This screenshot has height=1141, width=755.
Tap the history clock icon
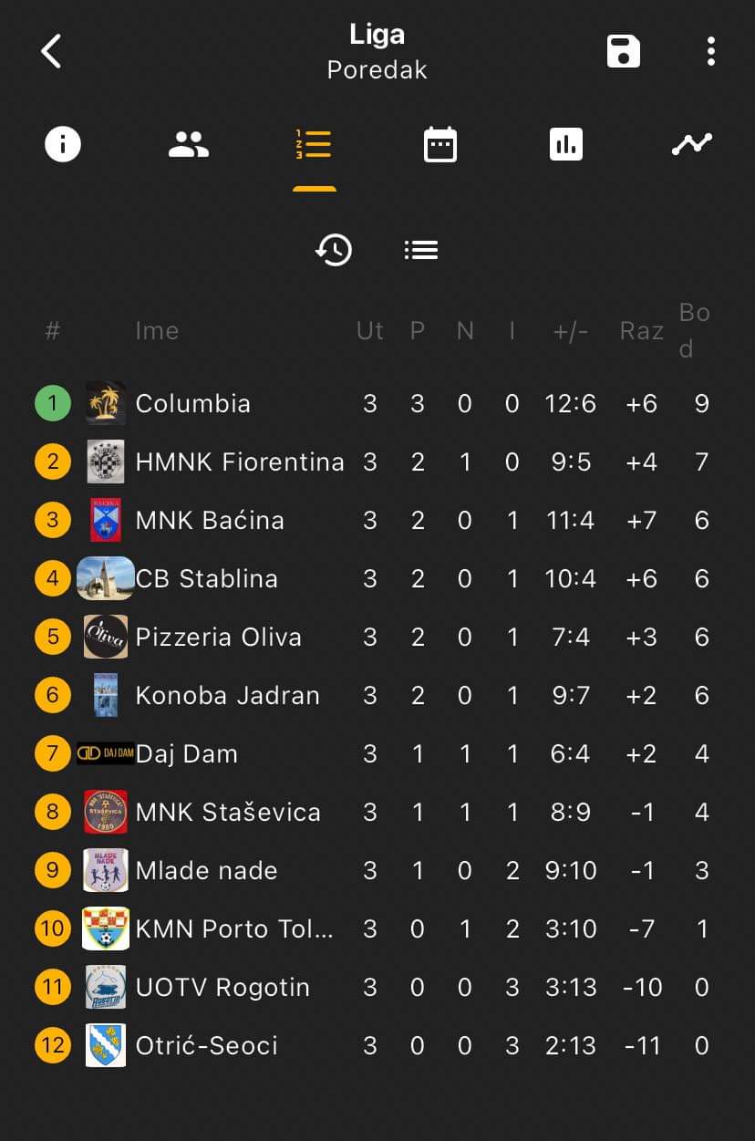[334, 249]
